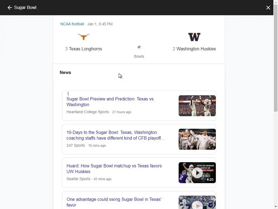Image resolution: width=278 pixels, height=209 pixels.
Task: Click the Texas Longhorns team name
Action: point(85,49)
